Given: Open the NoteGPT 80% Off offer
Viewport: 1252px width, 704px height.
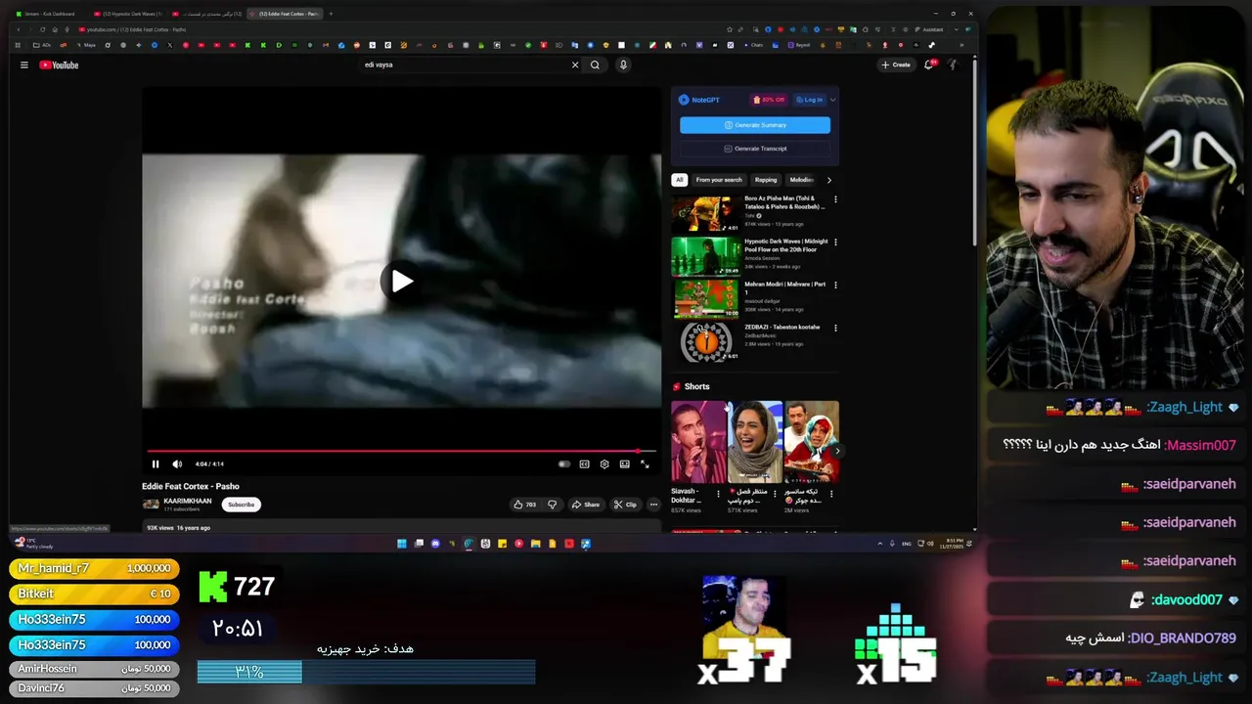Looking at the screenshot, I should point(769,100).
